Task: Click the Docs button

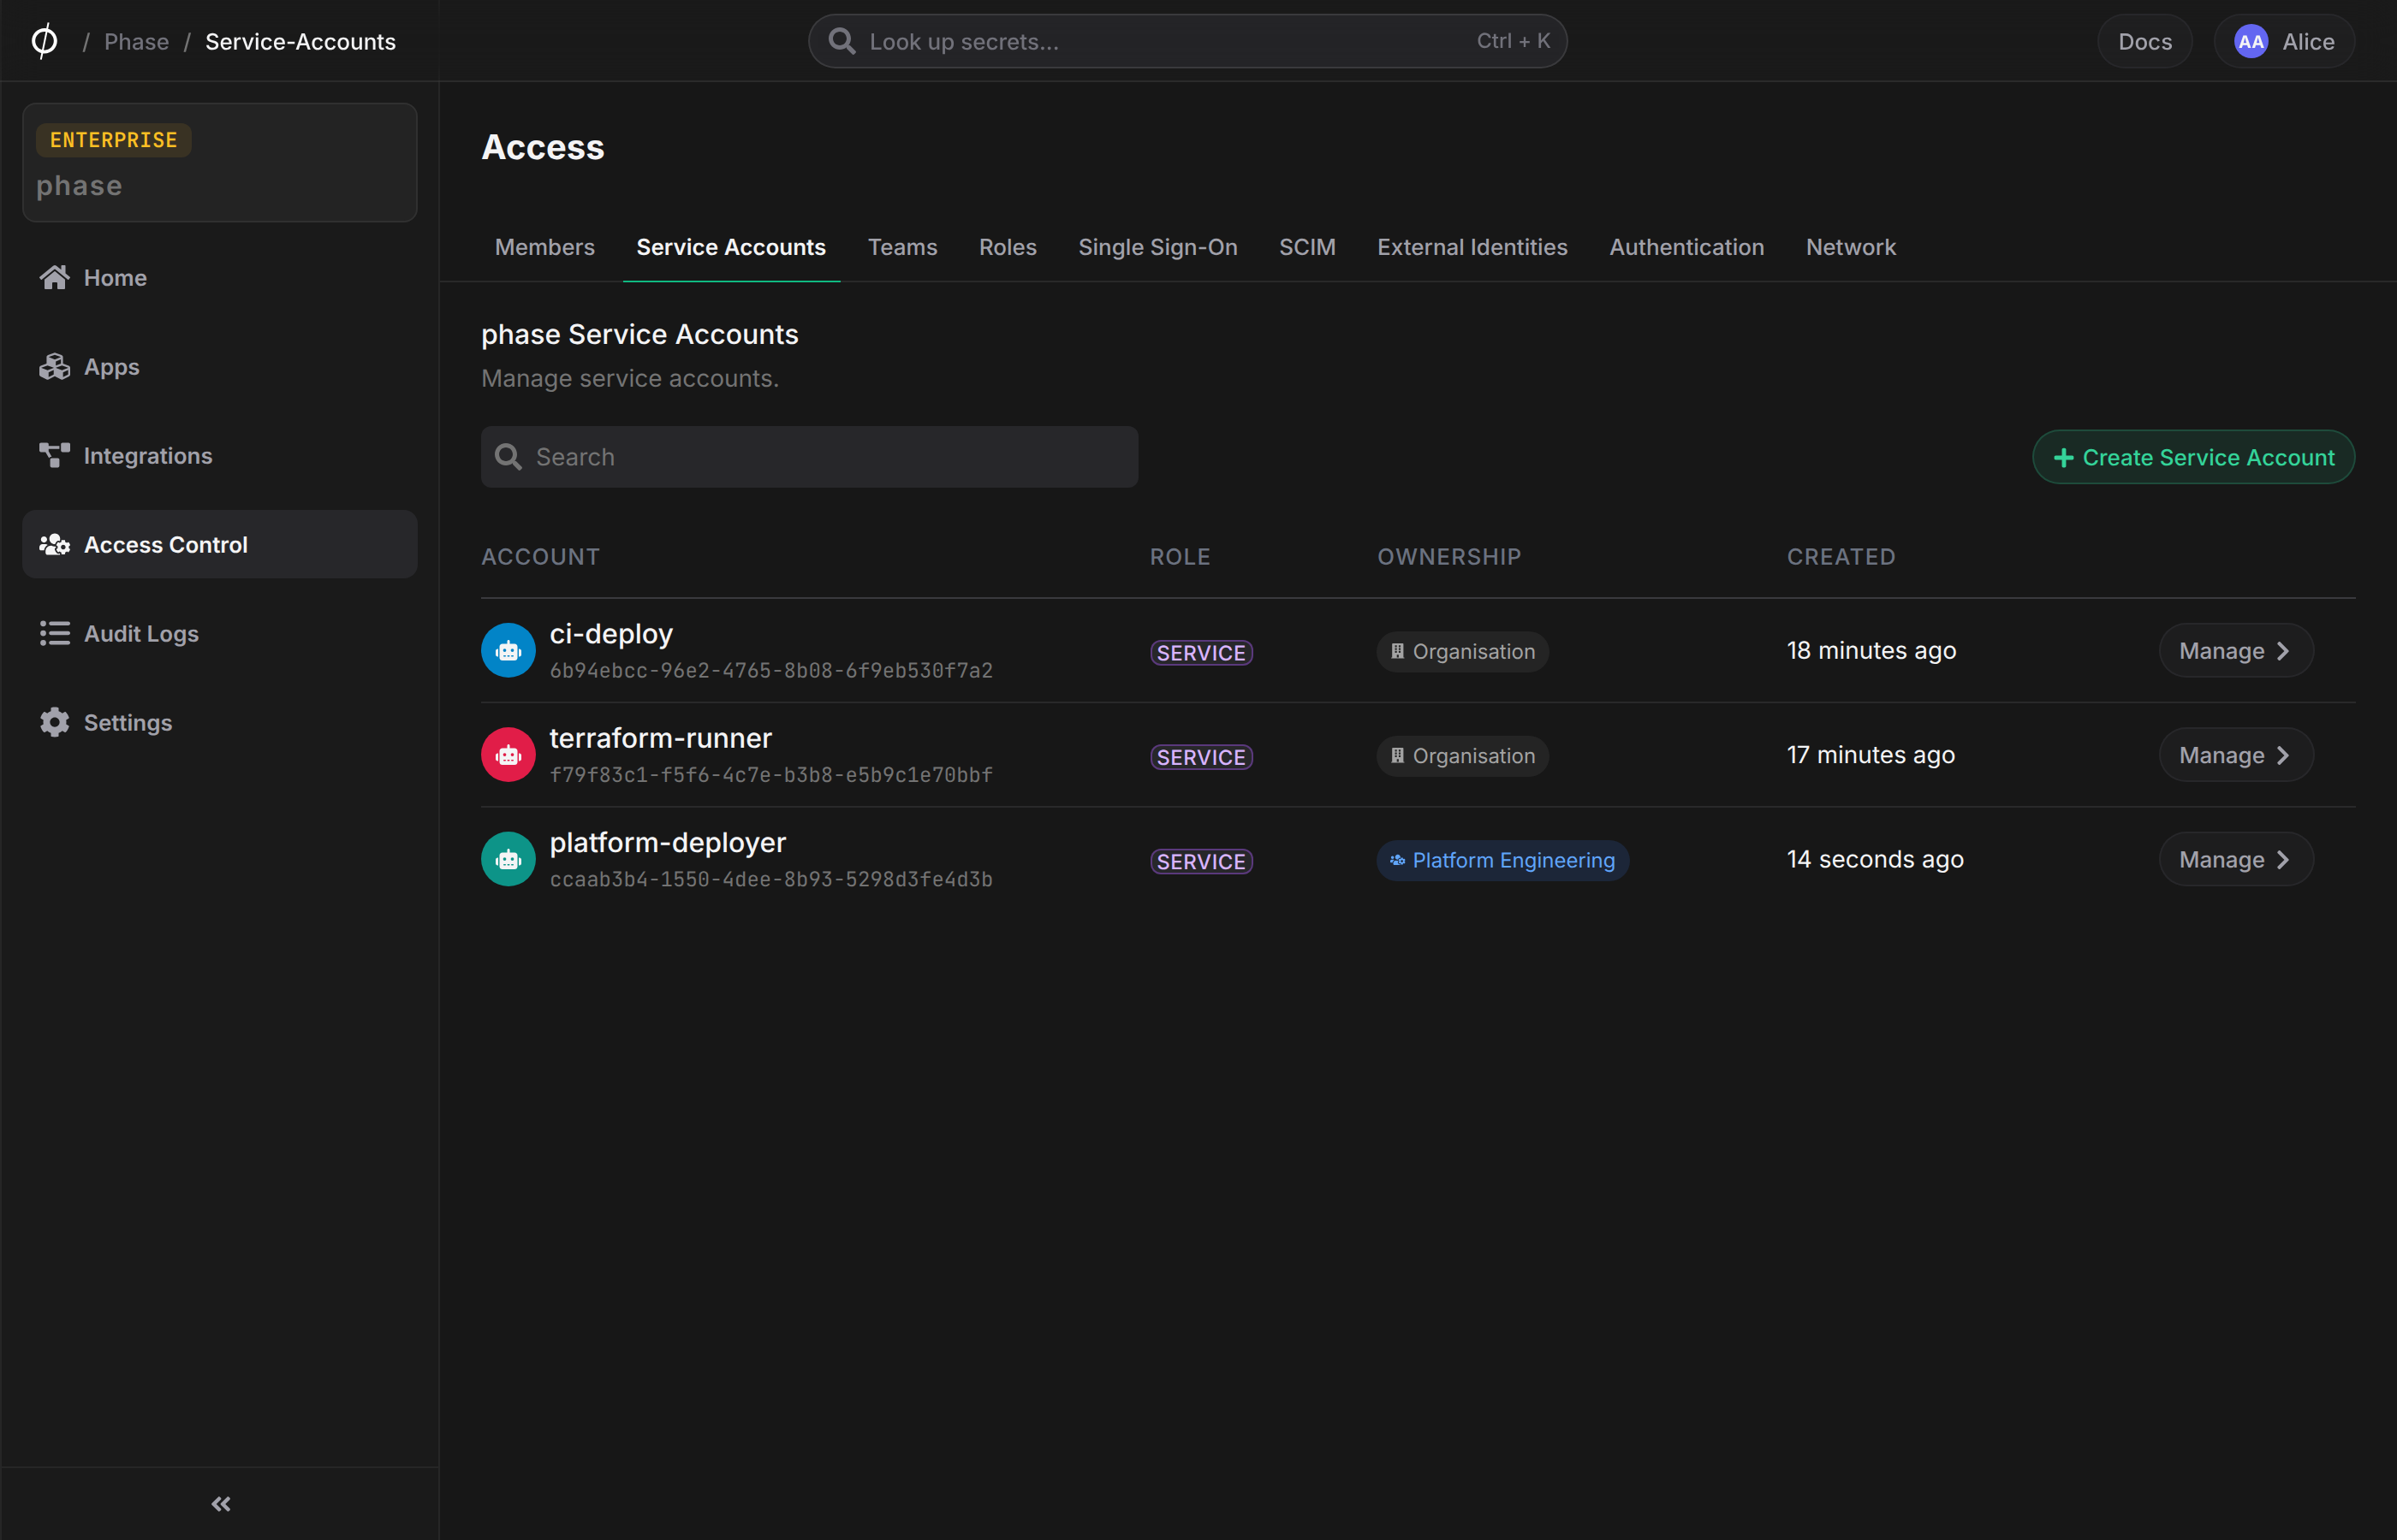Action: [2145, 42]
